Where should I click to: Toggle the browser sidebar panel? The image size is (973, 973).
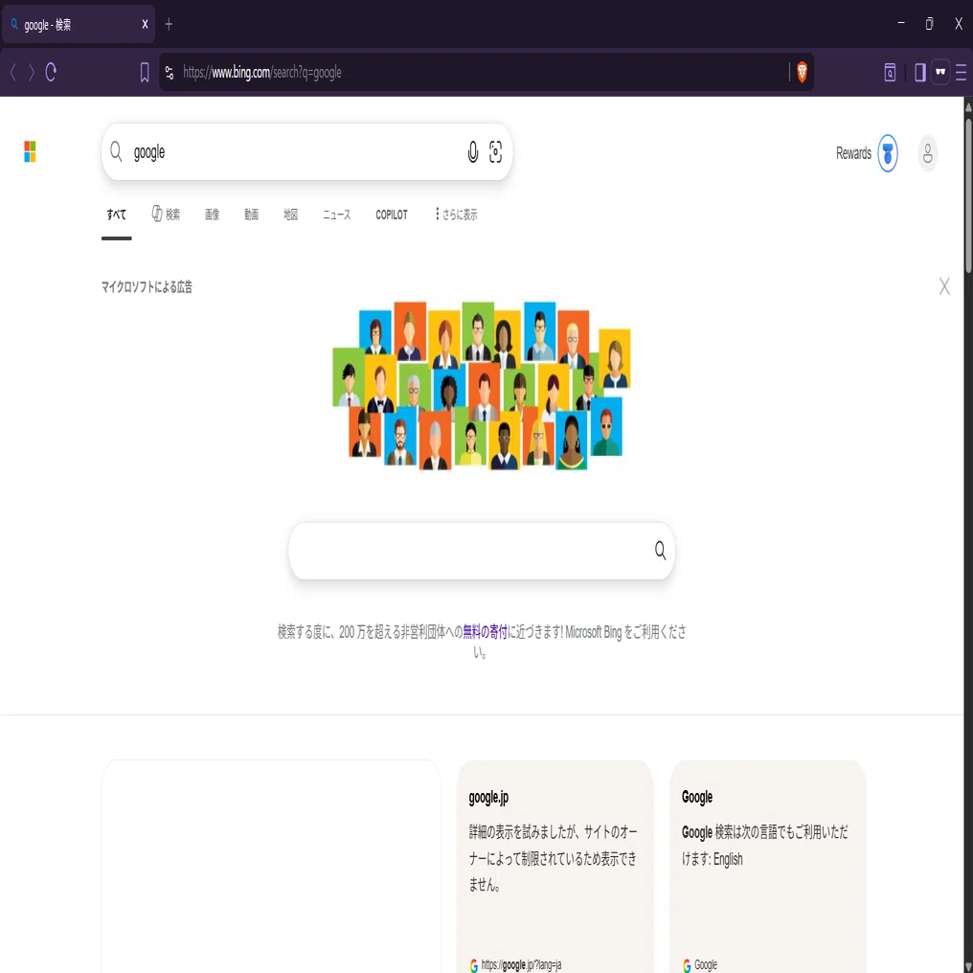click(920, 73)
